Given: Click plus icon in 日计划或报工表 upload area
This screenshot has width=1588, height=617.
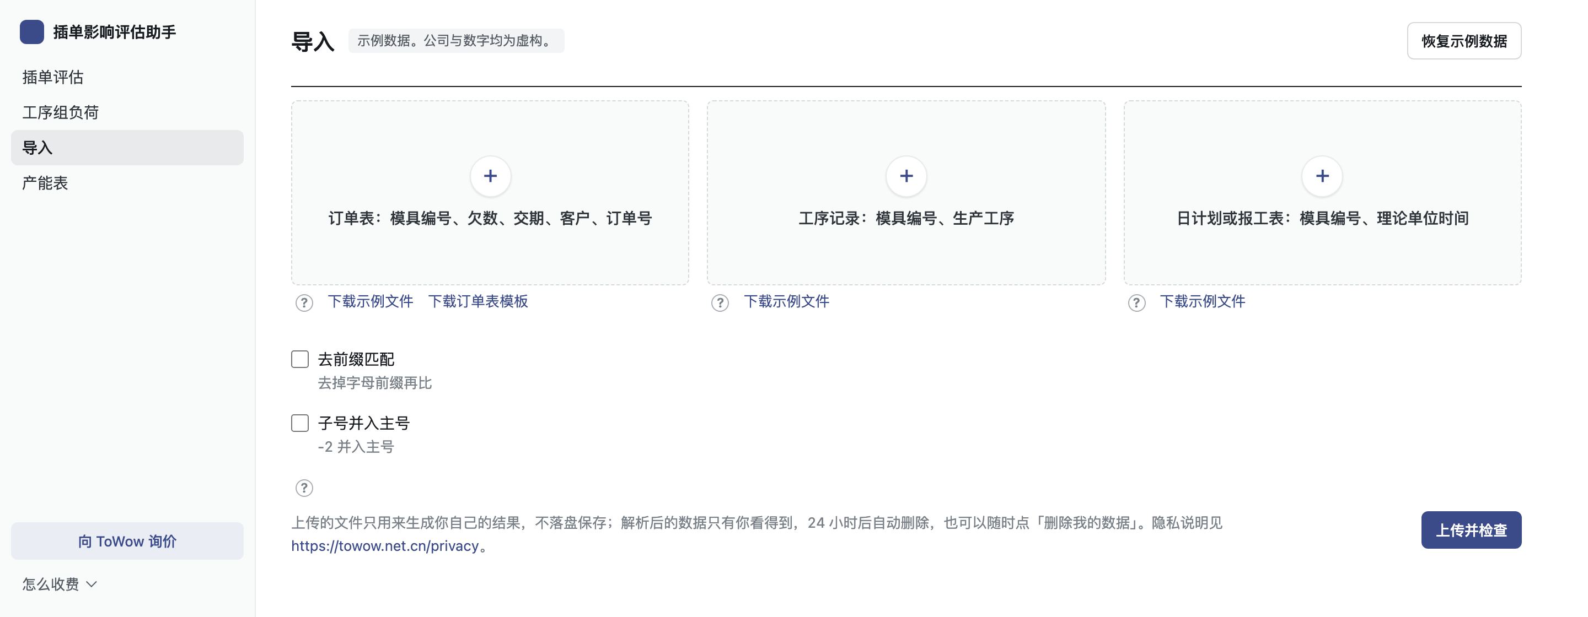Looking at the screenshot, I should 1322,176.
